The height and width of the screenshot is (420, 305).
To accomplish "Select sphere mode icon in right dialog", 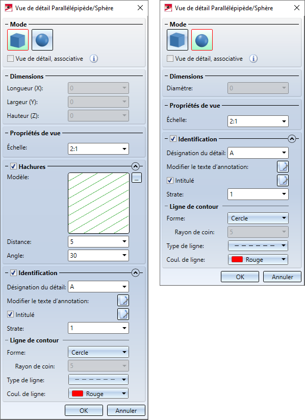I will tap(202, 40).
